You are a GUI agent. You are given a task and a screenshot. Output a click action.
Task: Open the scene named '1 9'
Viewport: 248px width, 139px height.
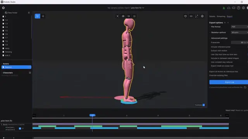[x=6, y=45]
